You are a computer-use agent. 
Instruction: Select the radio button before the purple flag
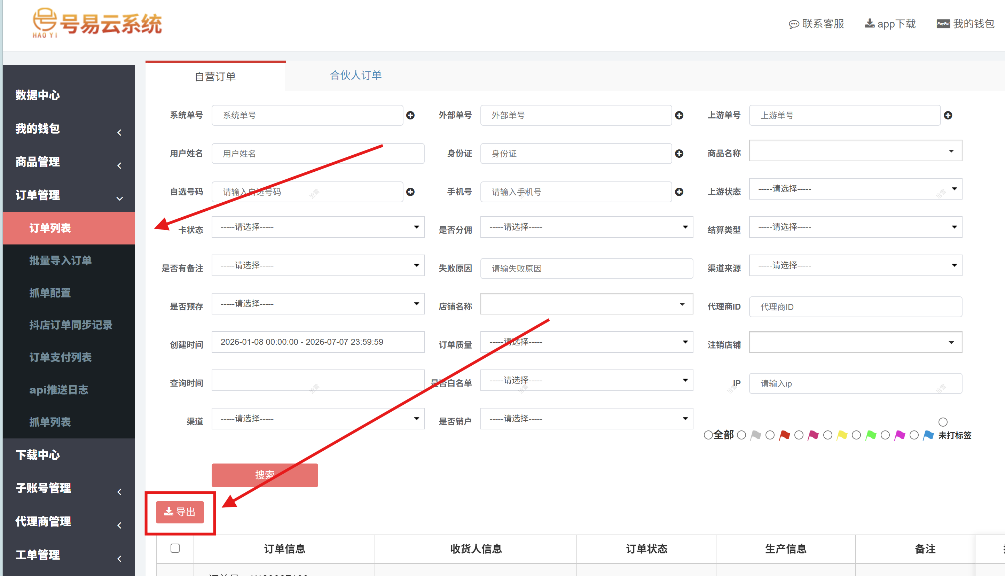(x=885, y=435)
